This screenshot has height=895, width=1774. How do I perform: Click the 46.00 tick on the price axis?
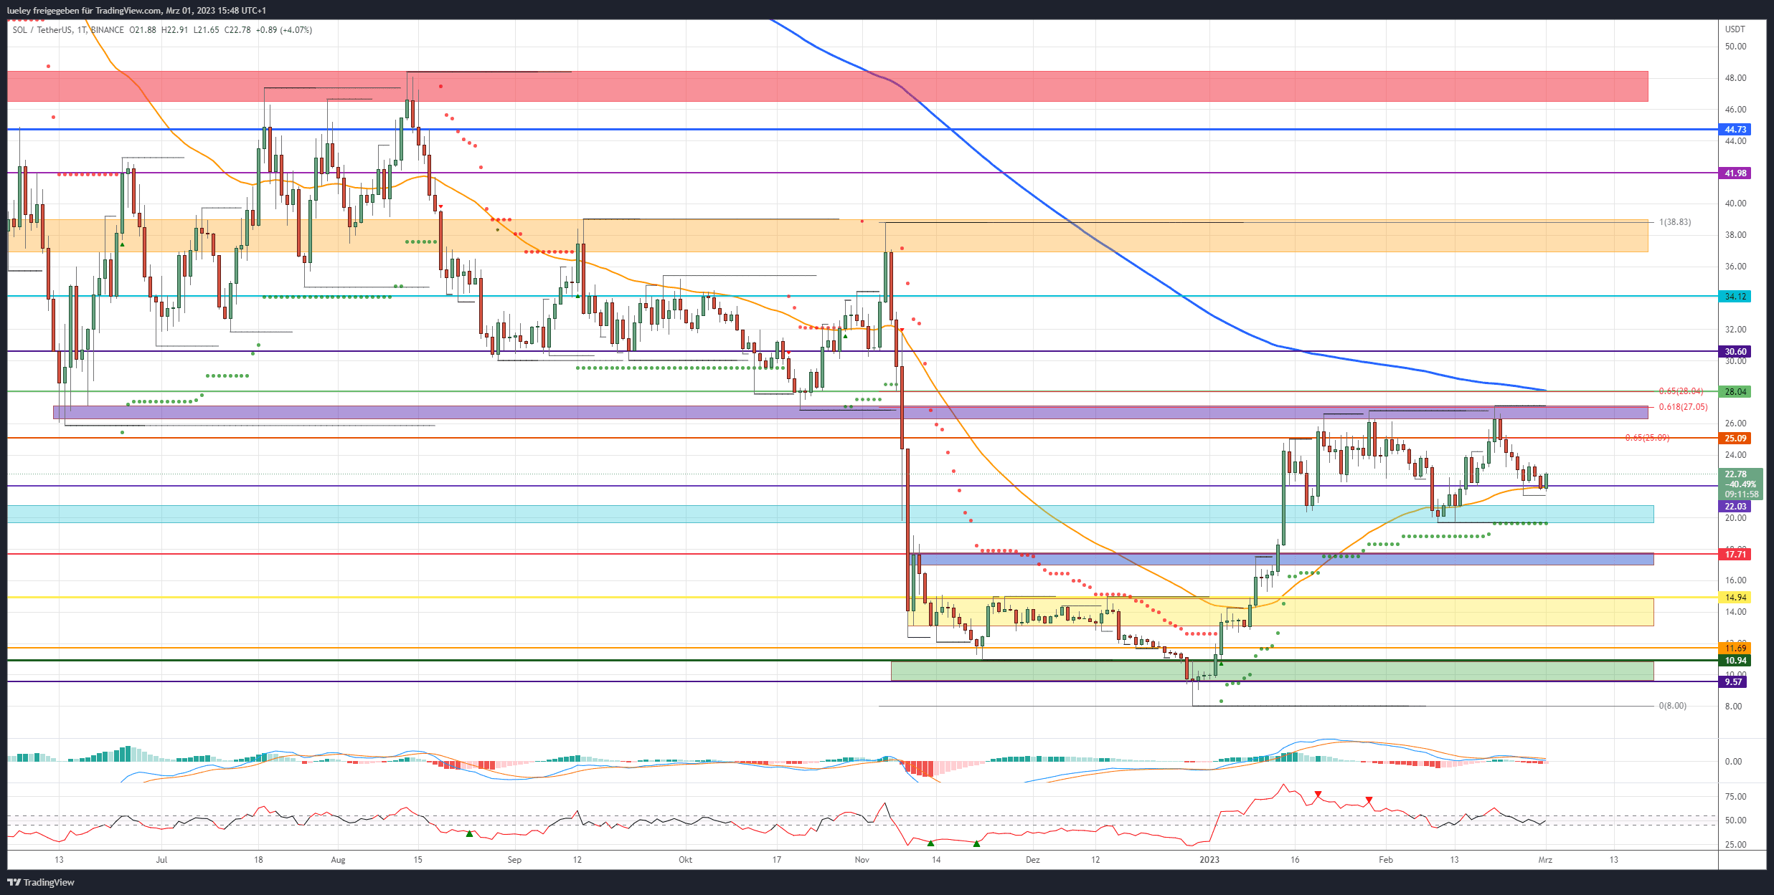click(1736, 110)
